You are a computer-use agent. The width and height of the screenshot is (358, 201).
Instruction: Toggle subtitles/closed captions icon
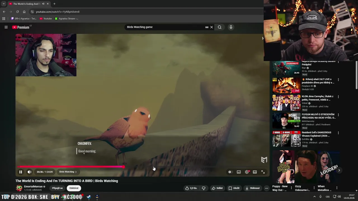tap(239, 172)
